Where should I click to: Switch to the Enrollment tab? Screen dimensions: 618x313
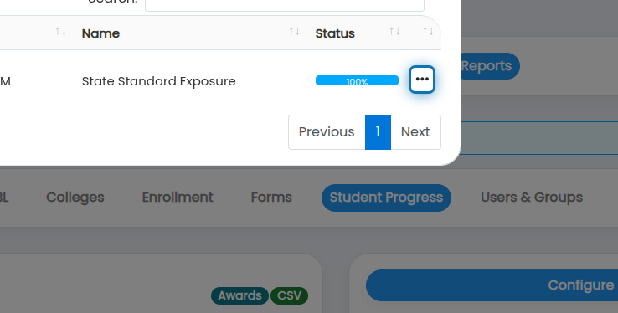[178, 198]
